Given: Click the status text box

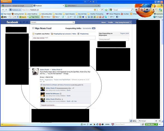Looking at the screenshot, I should (64, 38).
